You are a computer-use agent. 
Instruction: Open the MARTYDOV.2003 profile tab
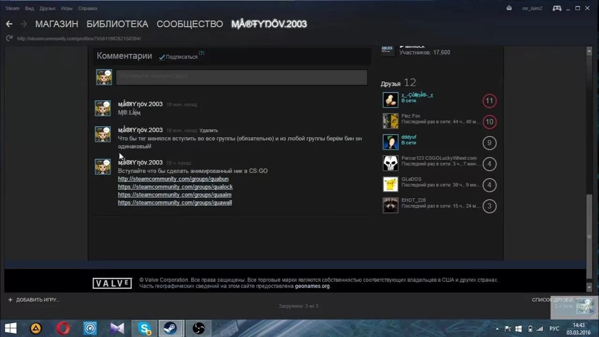(x=269, y=24)
